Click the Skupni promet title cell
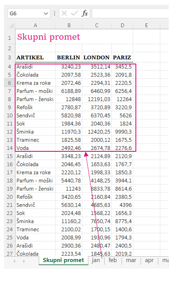The height and width of the screenshot is (291, 196). [x=48, y=37]
